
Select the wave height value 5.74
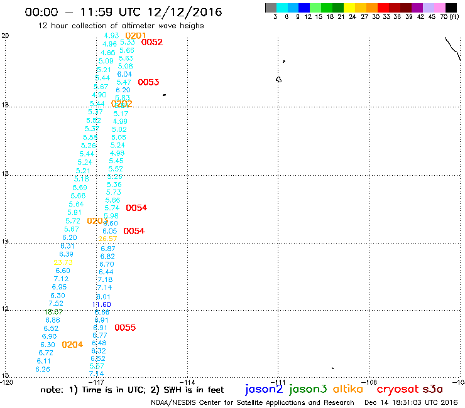coord(112,208)
